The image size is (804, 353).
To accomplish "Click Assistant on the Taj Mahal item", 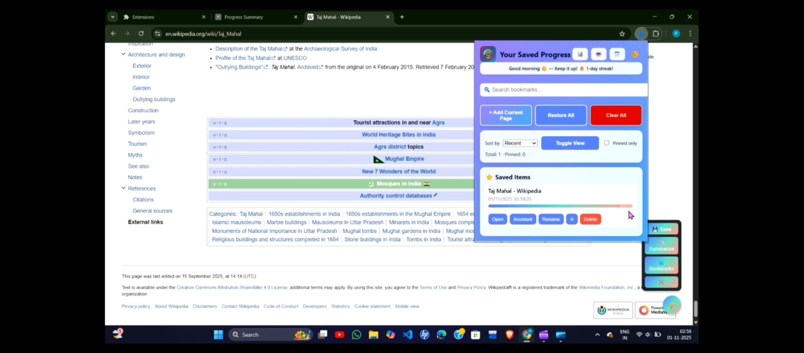I will [x=523, y=219].
